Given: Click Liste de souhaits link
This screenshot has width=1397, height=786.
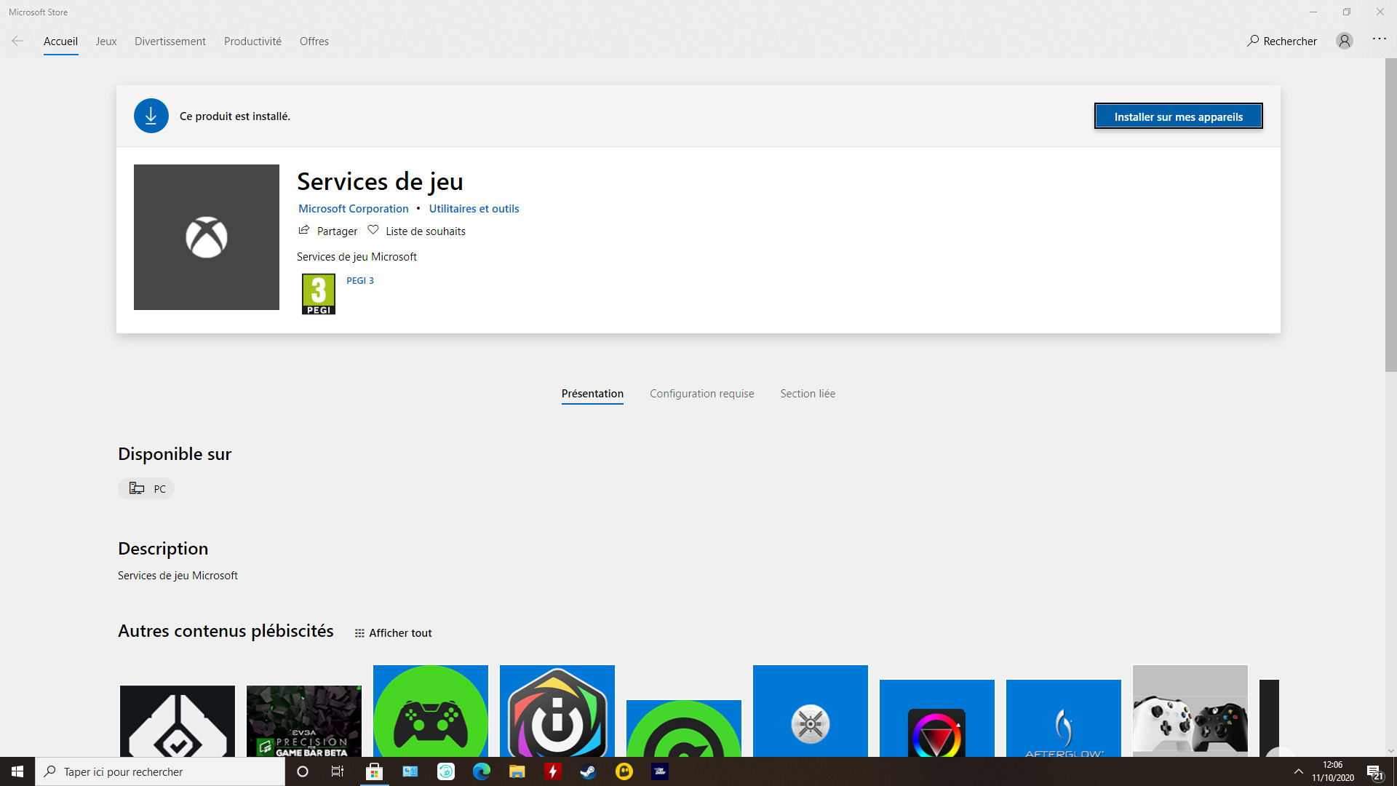Looking at the screenshot, I should tap(426, 231).
